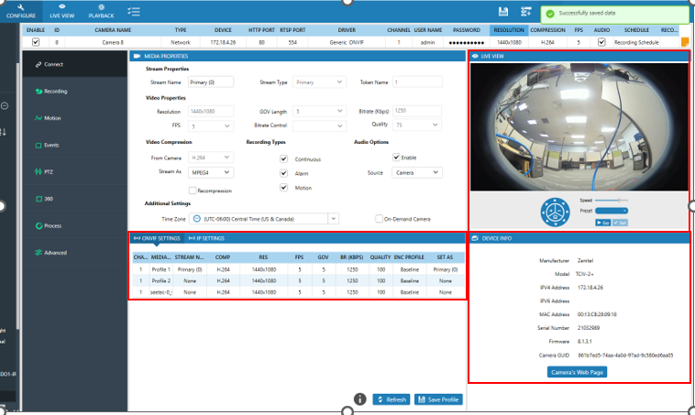Viewport: 695px width, 415px height.
Task: Click the Save Profile button
Action: point(439,399)
